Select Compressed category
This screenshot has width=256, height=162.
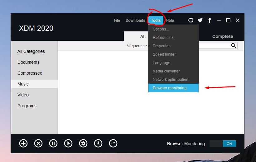point(34,73)
